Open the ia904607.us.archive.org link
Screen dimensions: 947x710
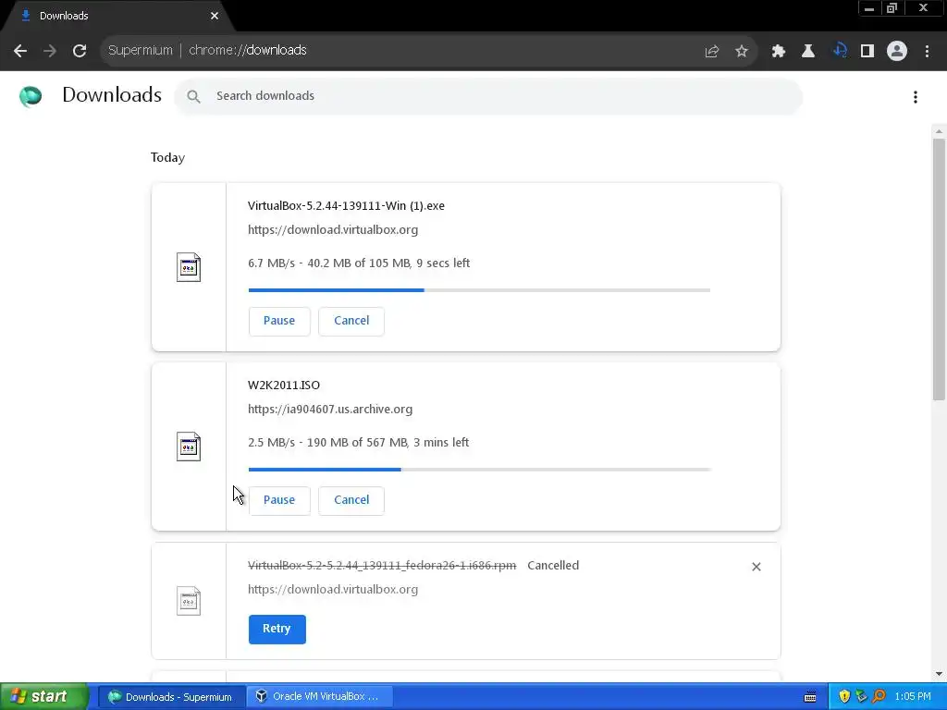(330, 410)
